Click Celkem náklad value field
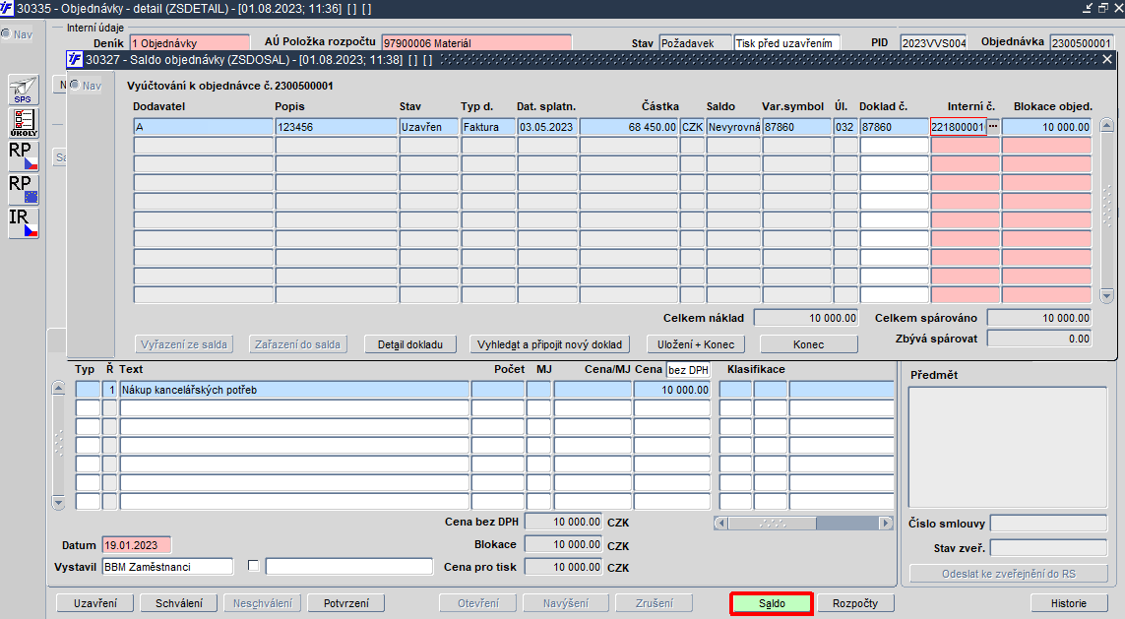 click(x=806, y=318)
